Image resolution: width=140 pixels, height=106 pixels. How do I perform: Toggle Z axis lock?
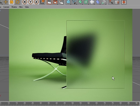point(36,2)
